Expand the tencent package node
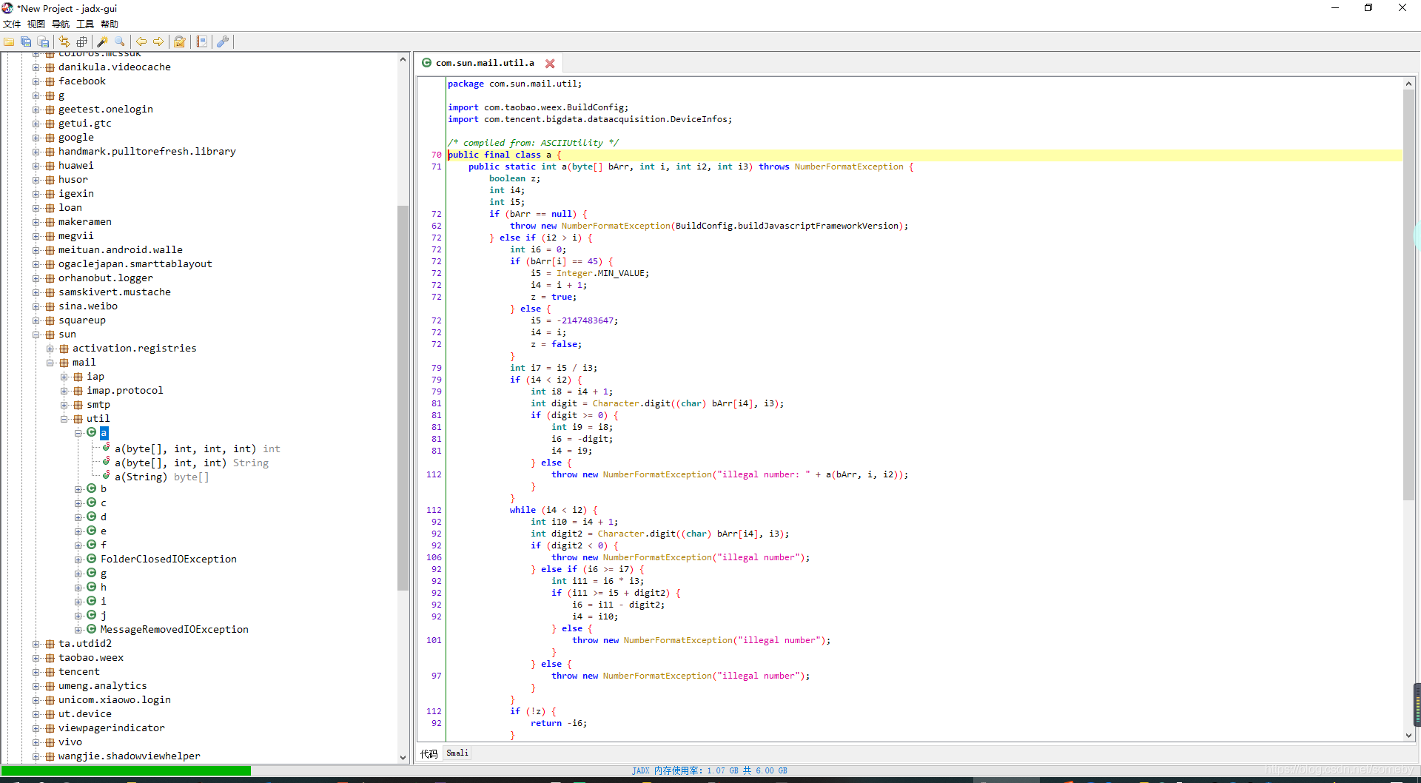 pos(36,672)
